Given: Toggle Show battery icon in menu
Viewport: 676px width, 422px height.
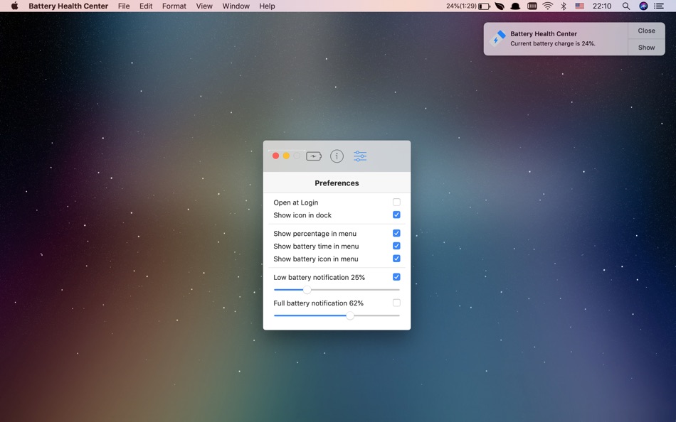Looking at the screenshot, I should tap(396, 259).
